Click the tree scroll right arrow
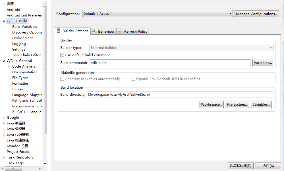This screenshot has height=171, width=284. [40, 168]
